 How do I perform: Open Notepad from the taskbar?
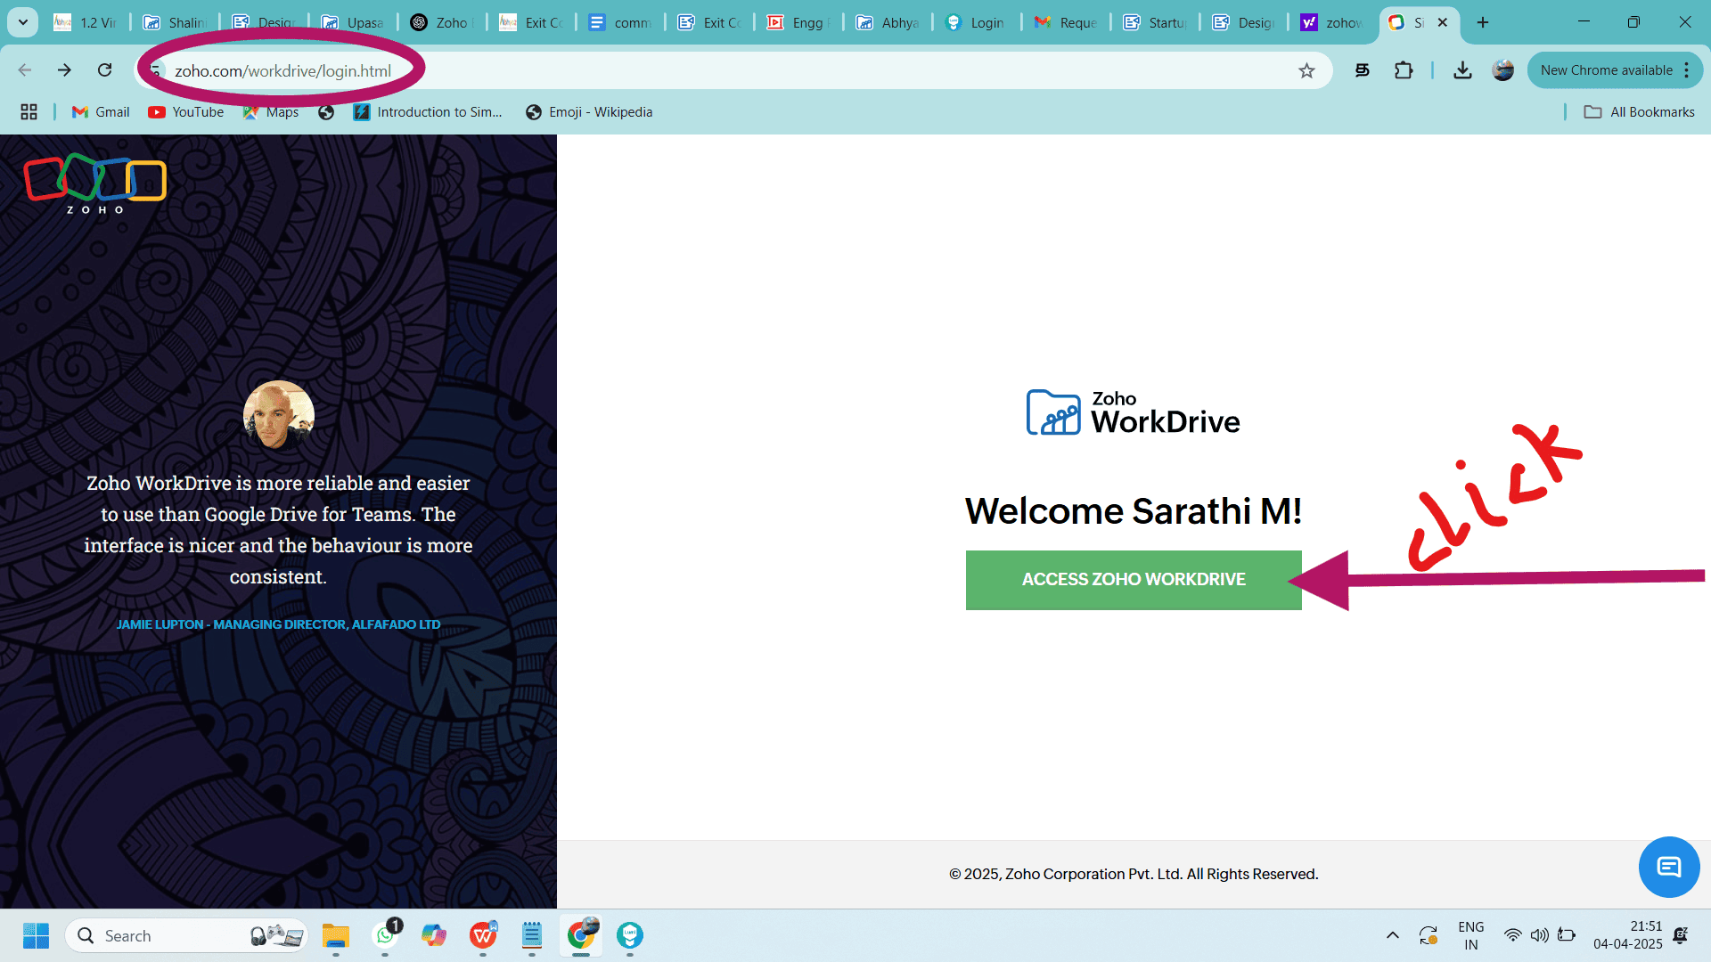(x=532, y=935)
